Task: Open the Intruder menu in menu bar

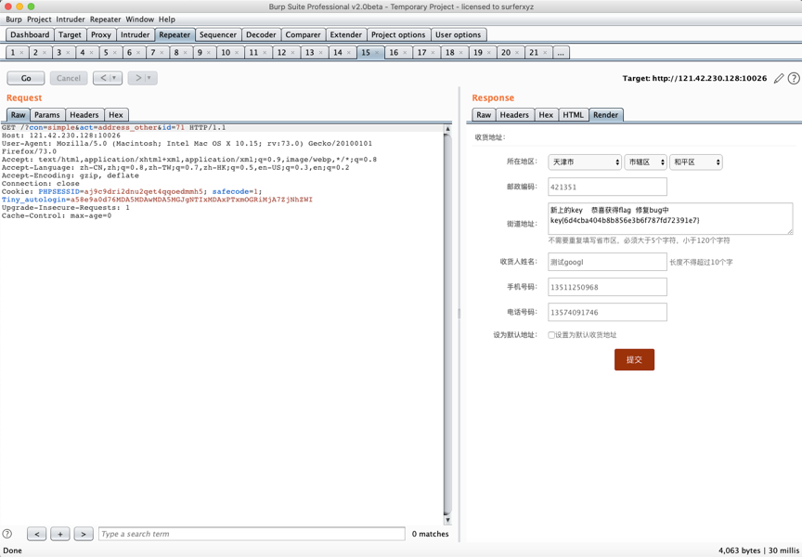Action: click(71, 19)
